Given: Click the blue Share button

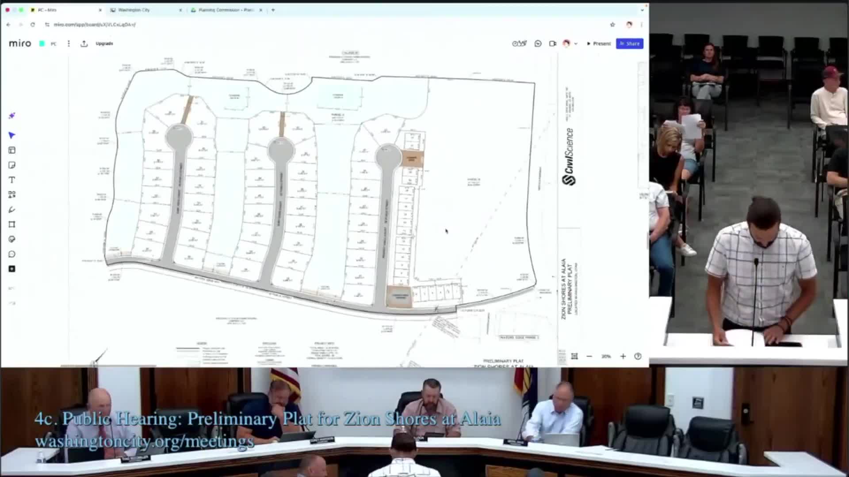Looking at the screenshot, I should 630,44.
